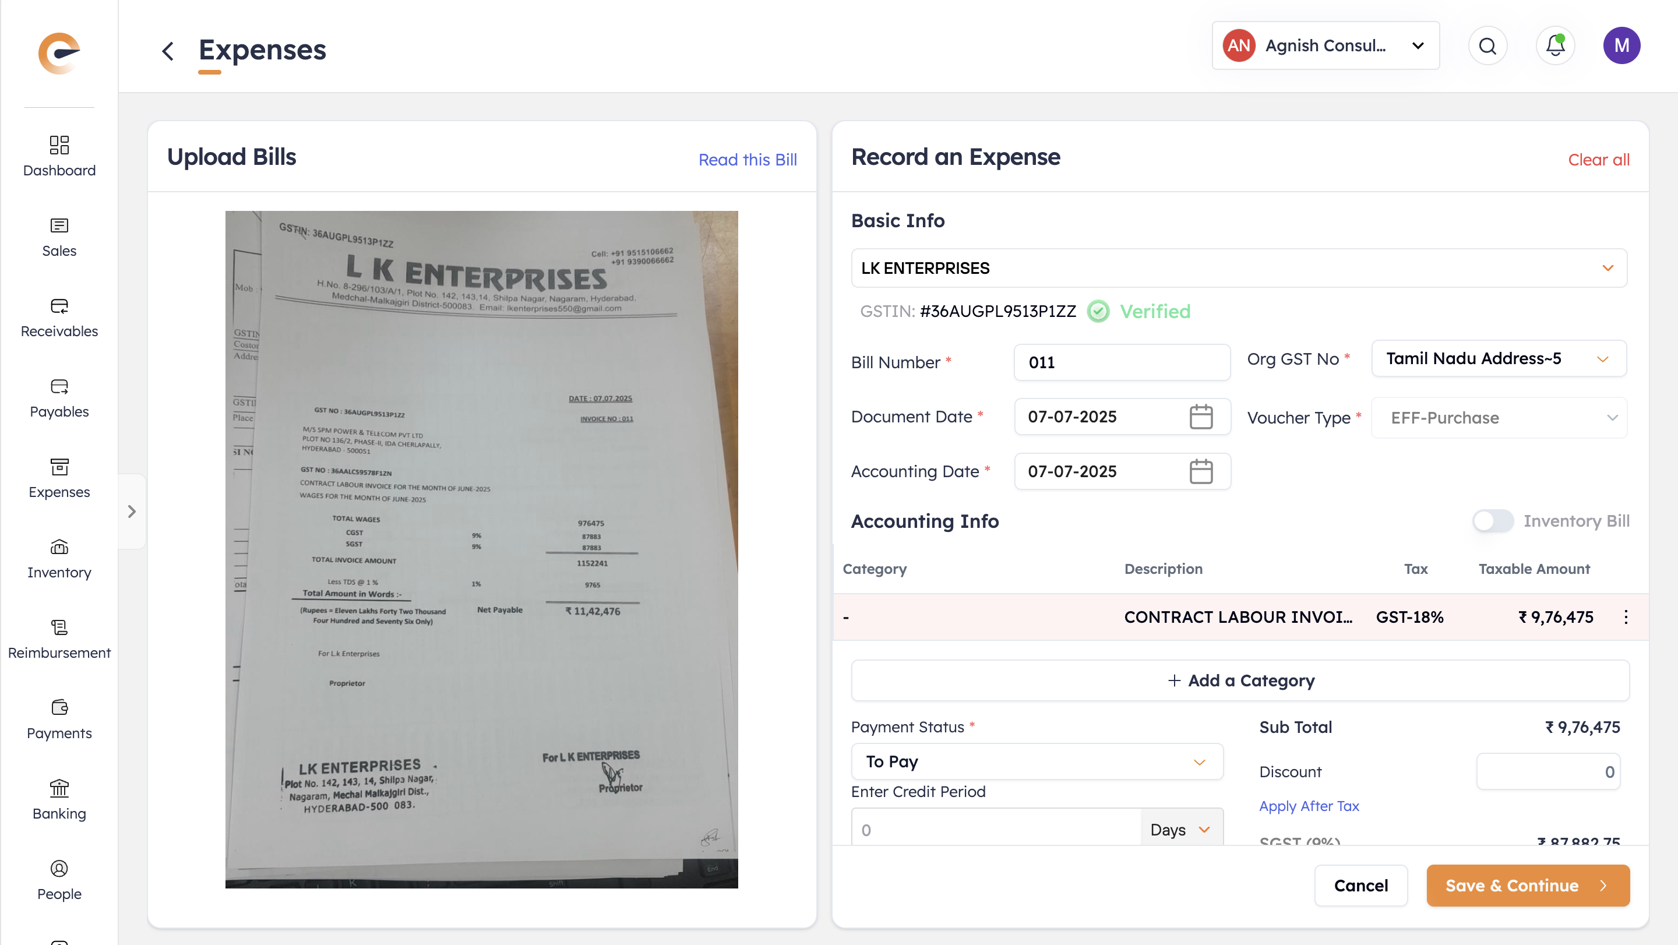Click Save & Continue button
Screen dimensions: 1678x945
pos(1527,886)
